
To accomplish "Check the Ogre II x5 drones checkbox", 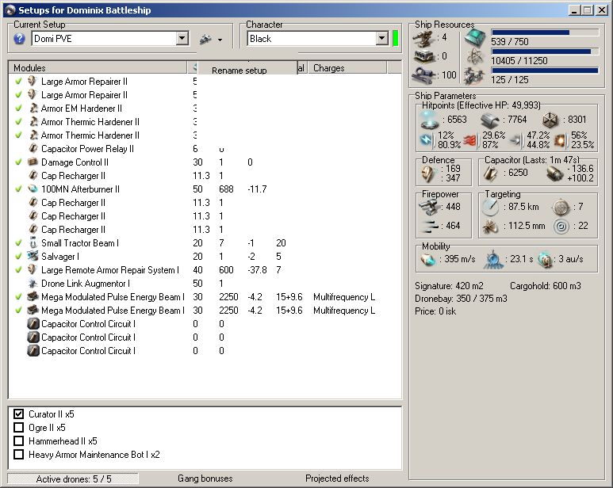I will (x=18, y=428).
